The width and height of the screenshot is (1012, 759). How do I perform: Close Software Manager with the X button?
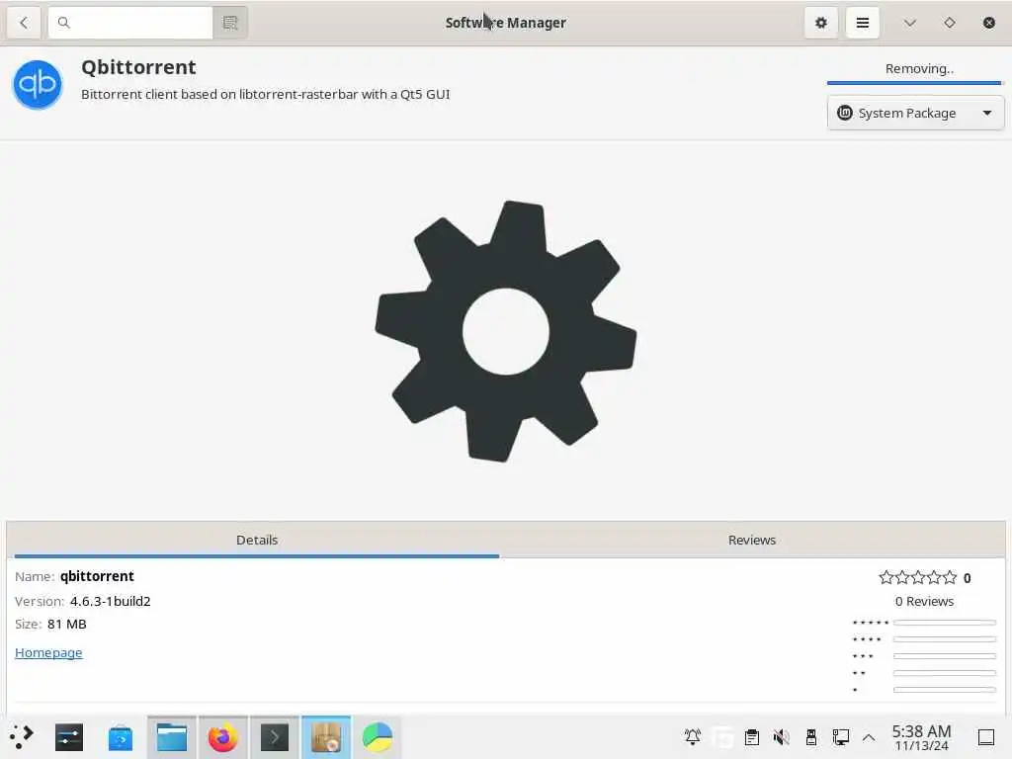[988, 23]
